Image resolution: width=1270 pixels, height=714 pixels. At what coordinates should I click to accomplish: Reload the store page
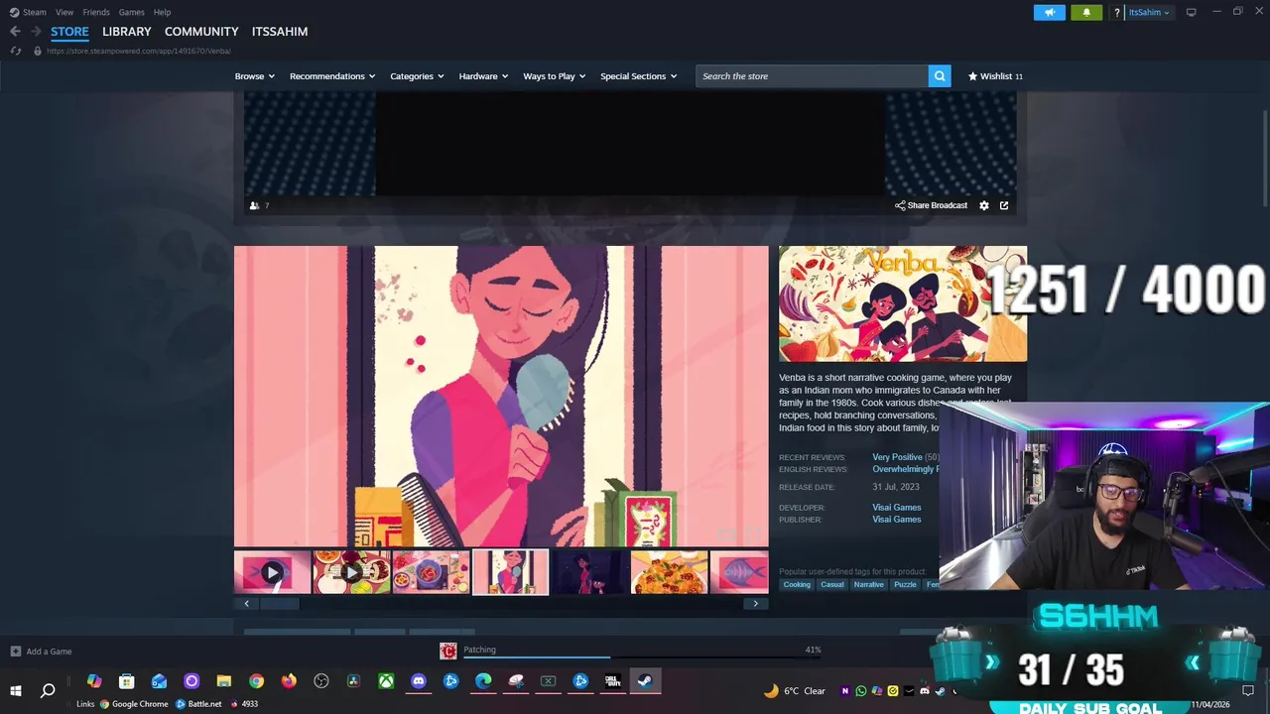16,51
